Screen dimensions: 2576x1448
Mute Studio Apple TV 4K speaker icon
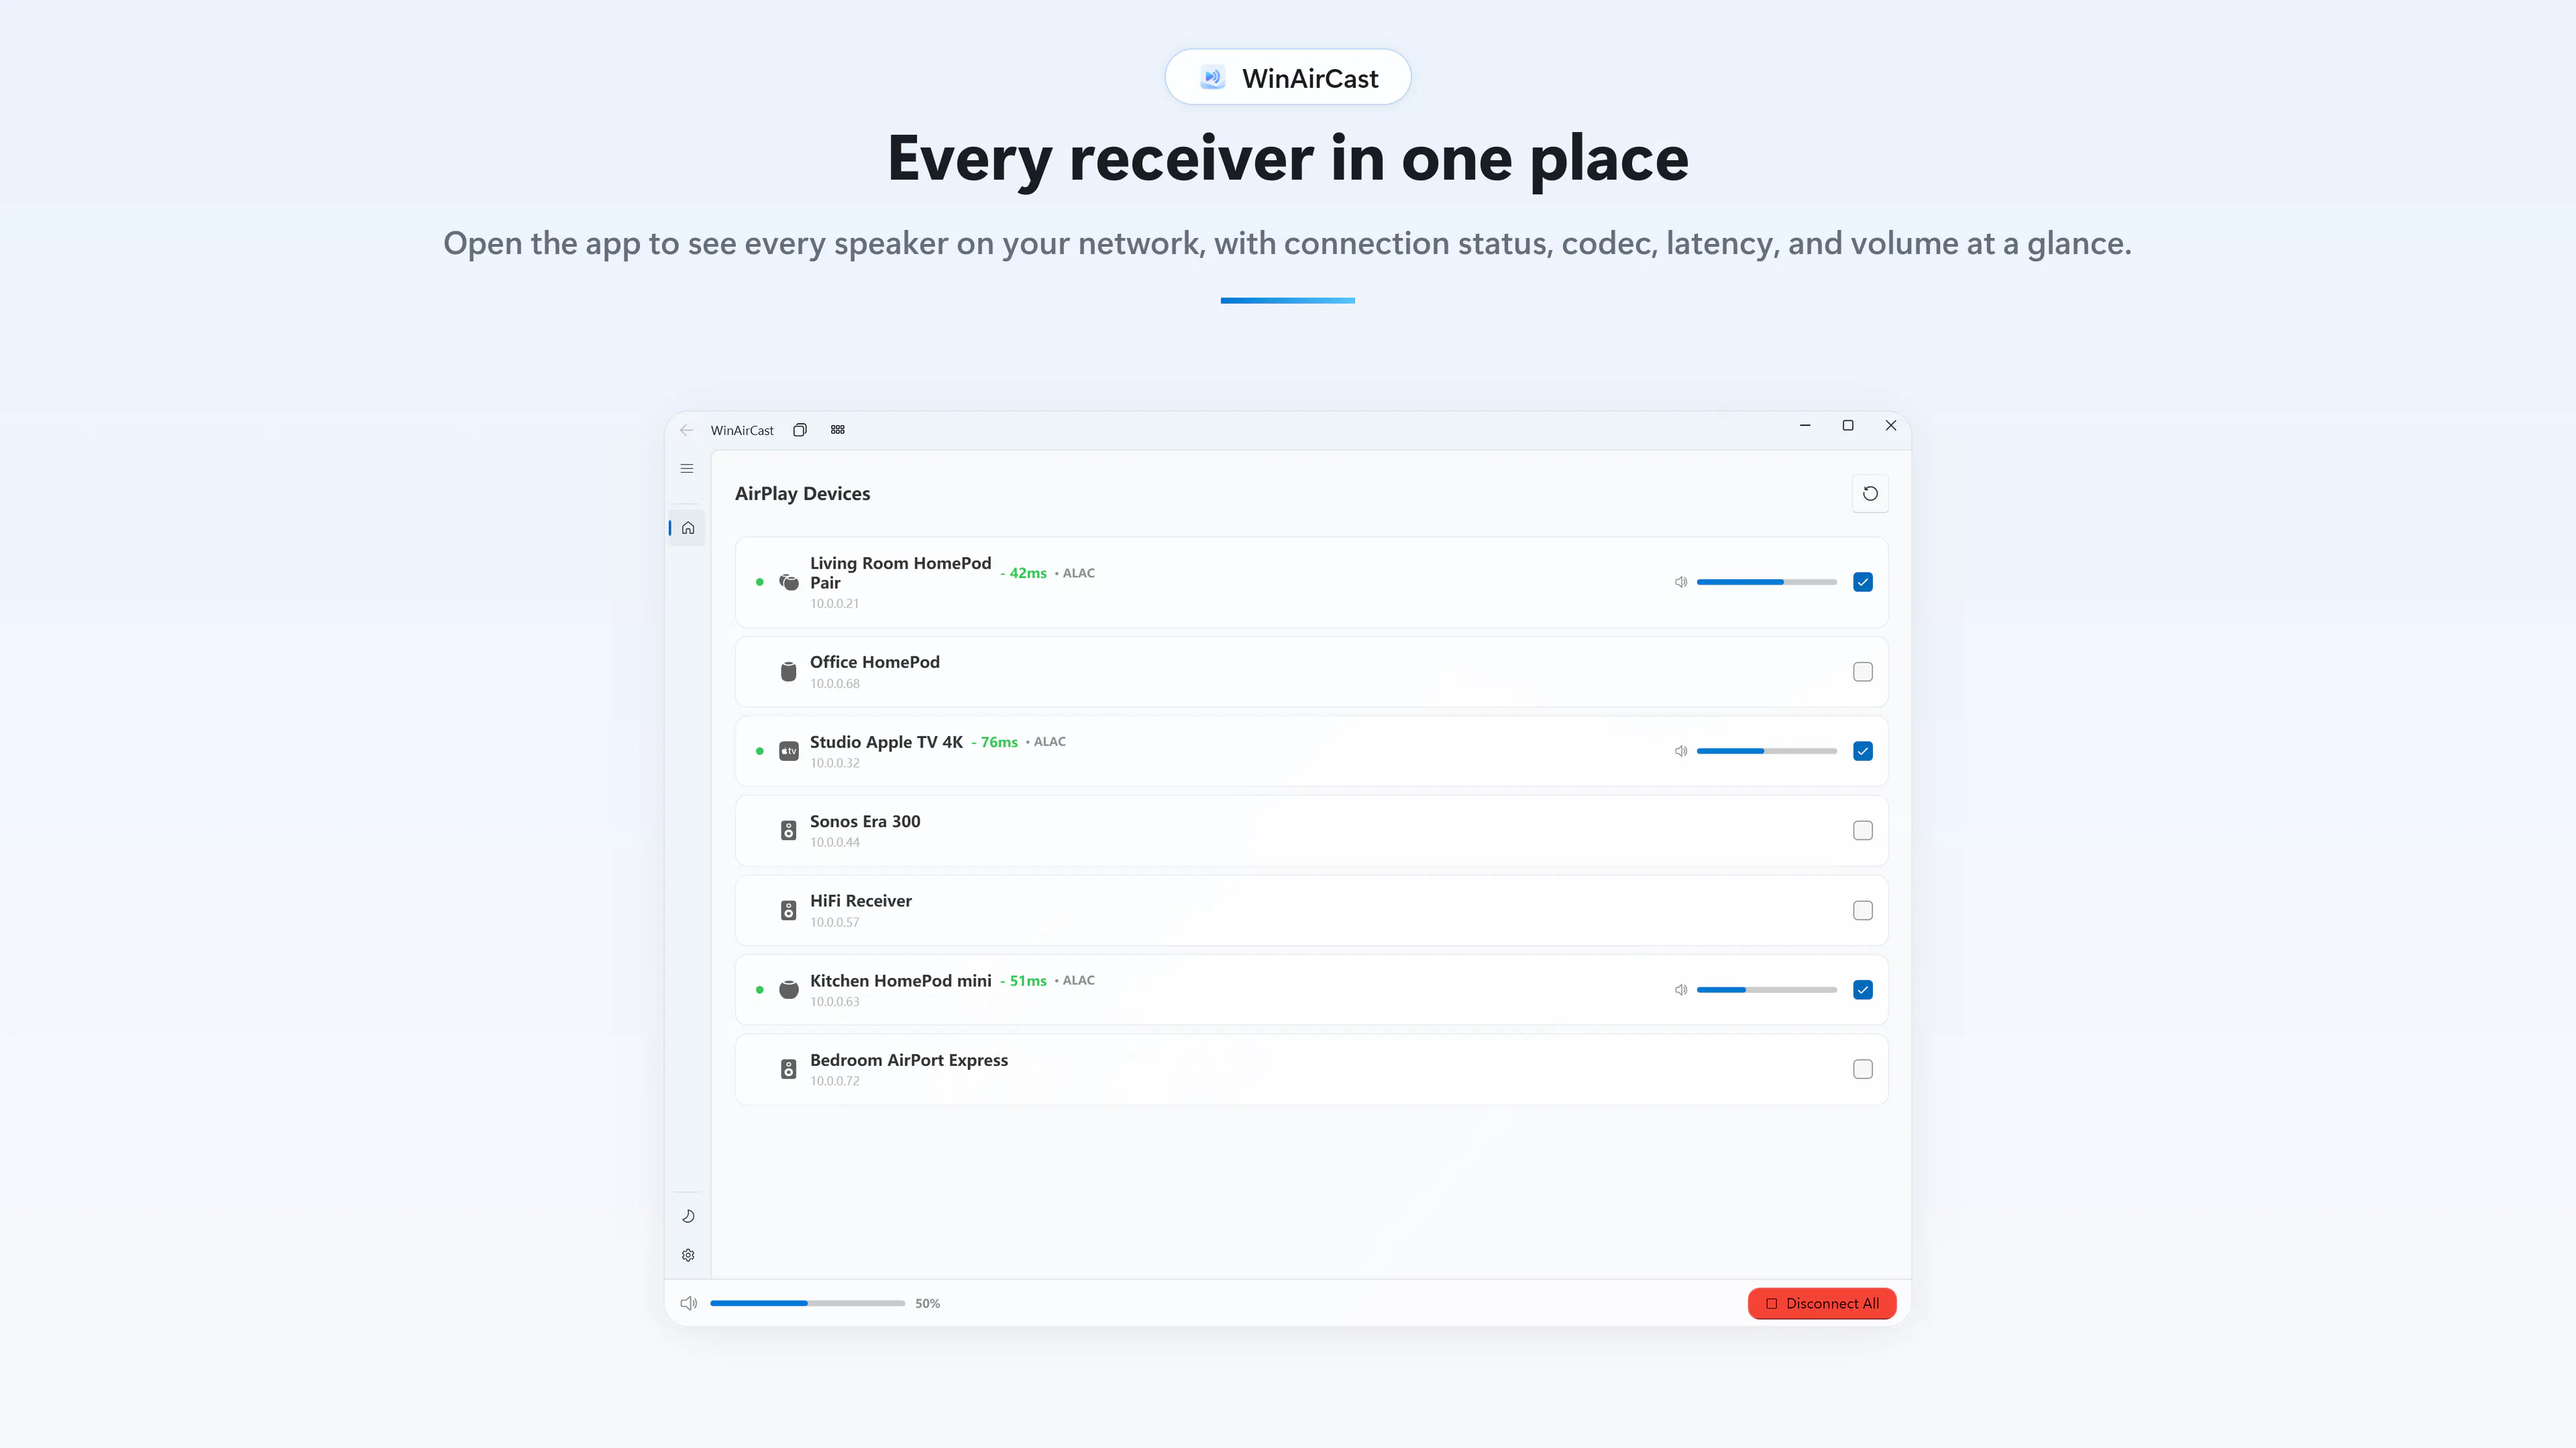point(1681,751)
